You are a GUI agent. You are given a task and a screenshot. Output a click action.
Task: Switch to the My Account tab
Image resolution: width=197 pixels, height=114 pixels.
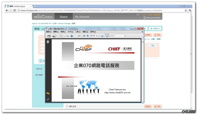[x=82, y=17]
